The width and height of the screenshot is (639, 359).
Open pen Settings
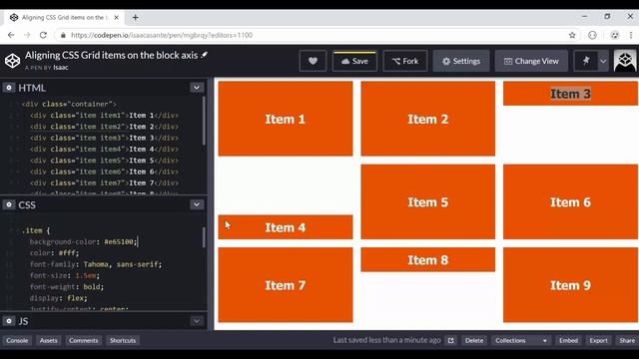[461, 61]
